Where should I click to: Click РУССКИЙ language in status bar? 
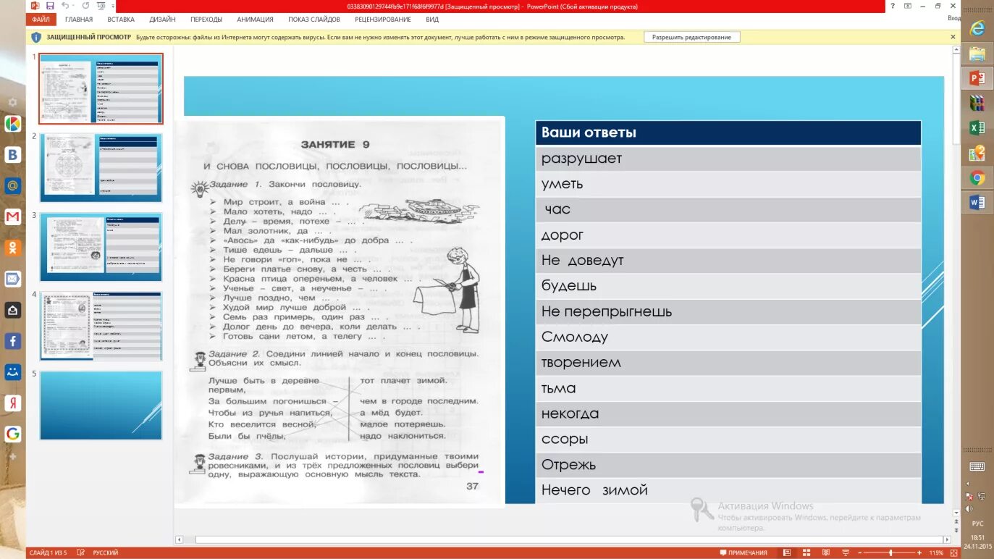pos(106,552)
